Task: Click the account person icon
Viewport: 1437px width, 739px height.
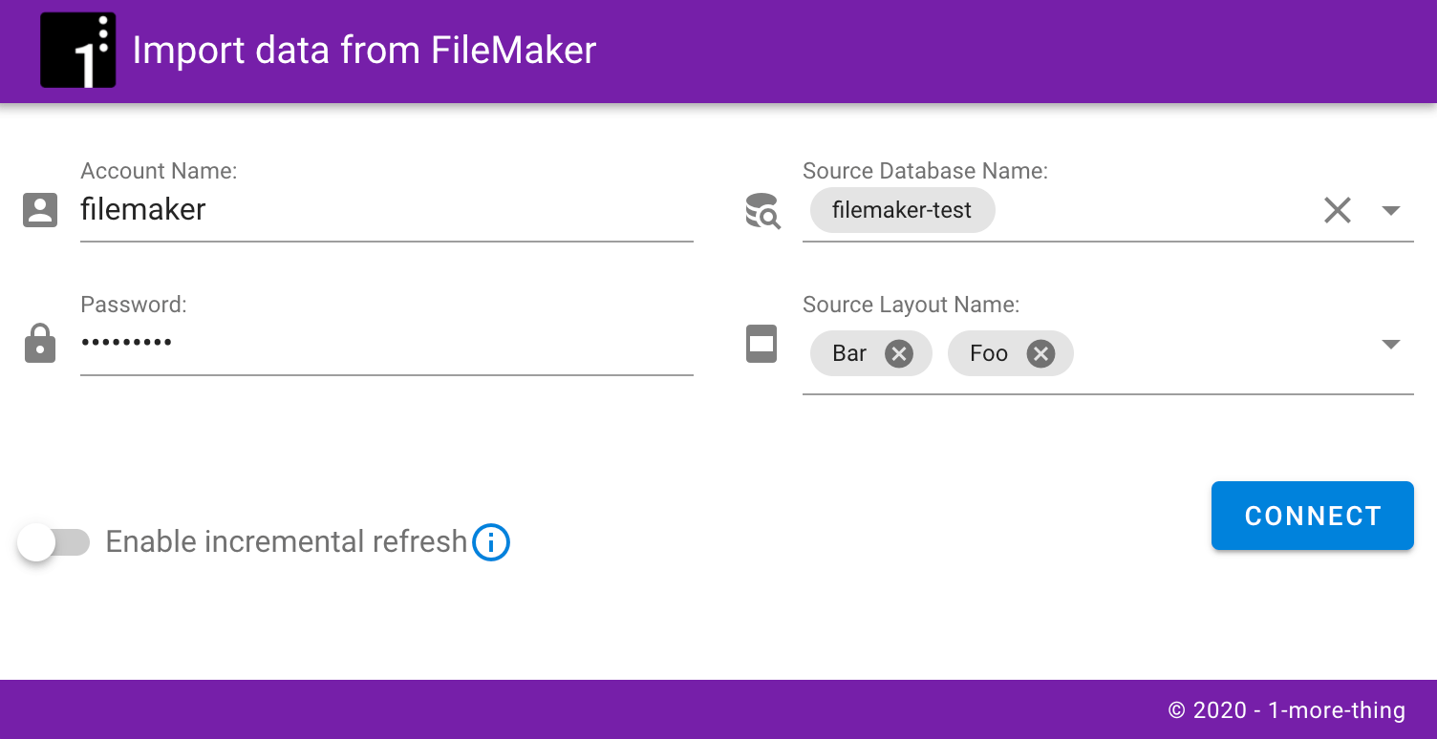Action: point(40,210)
